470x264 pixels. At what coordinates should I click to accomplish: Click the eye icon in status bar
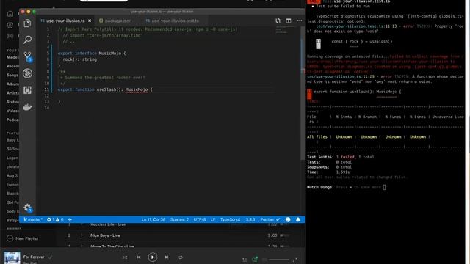tap(70, 219)
